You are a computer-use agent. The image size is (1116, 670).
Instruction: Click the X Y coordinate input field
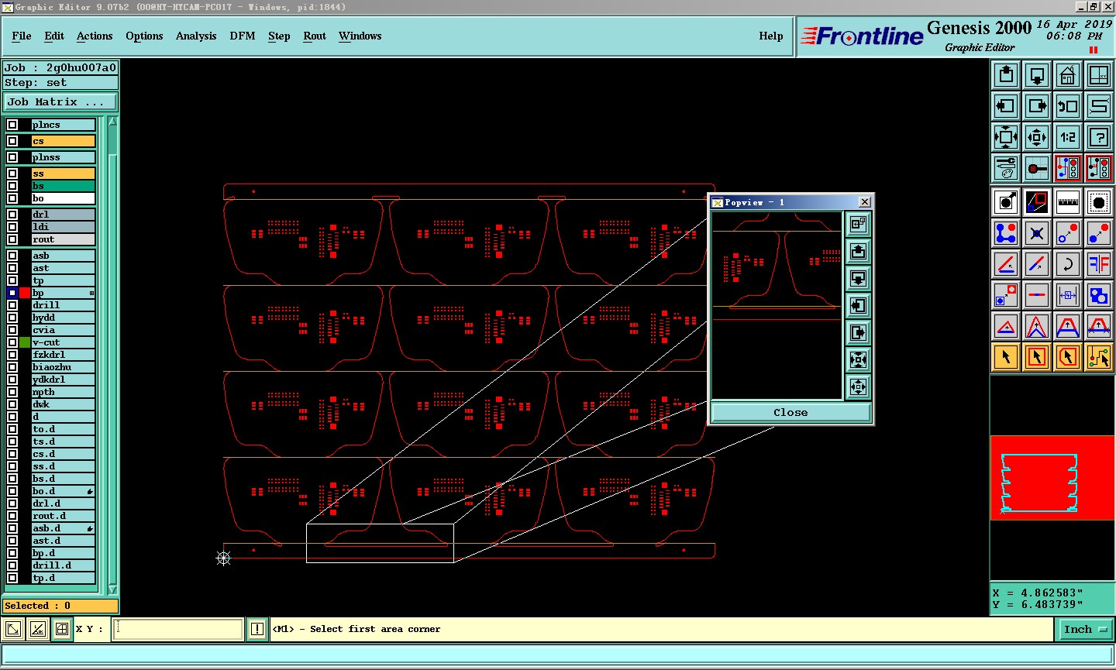(178, 629)
